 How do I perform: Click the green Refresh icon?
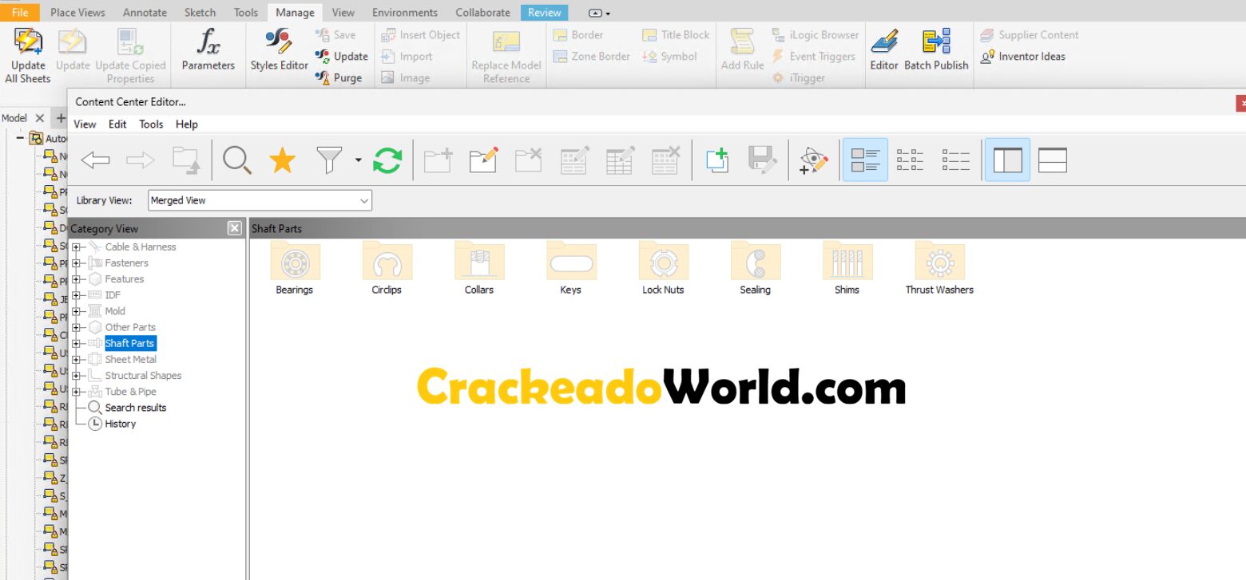387,160
